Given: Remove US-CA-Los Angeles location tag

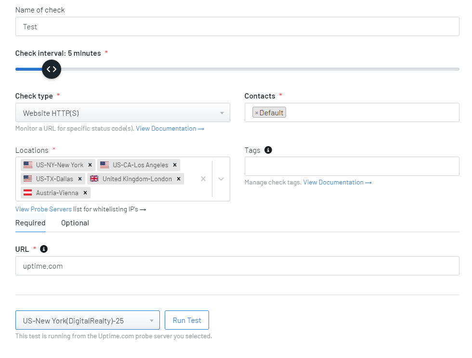Looking at the screenshot, I should [175, 165].
